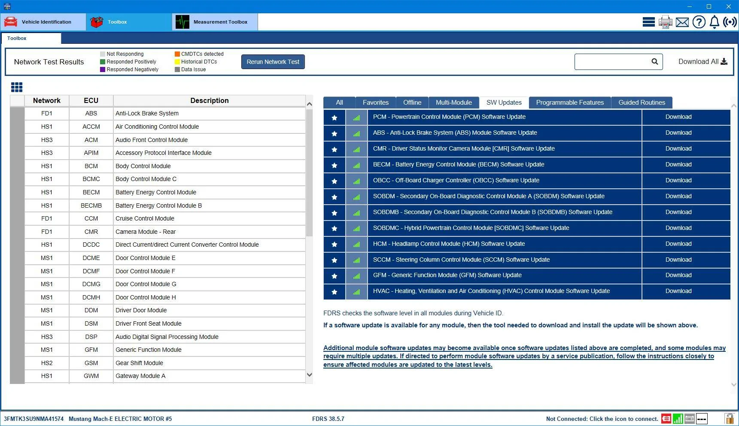Viewport: 739px width, 426px height.
Task: Click the star for CMR Driver Status Monitor update
Action: coord(335,149)
